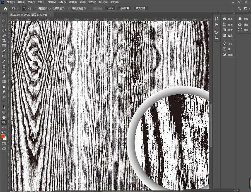Select the Rectangular Marquee tool
The width and height of the screenshot is (251, 192).
tap(4, 25)
